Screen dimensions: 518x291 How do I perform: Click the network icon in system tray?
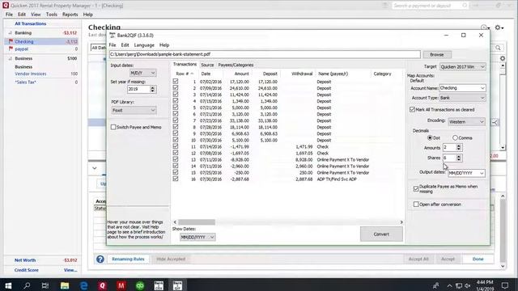coord(459,285)
